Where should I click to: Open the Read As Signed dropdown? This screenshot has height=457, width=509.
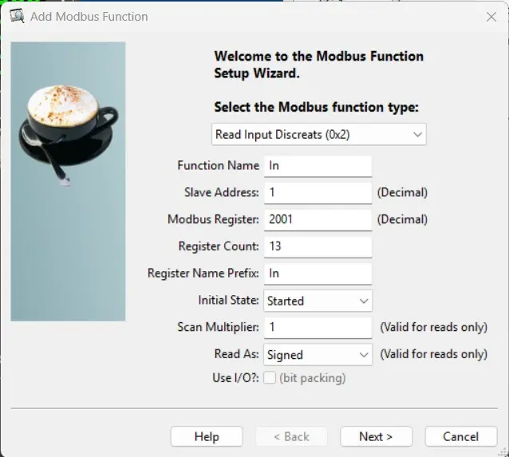[x=318, y=354]
